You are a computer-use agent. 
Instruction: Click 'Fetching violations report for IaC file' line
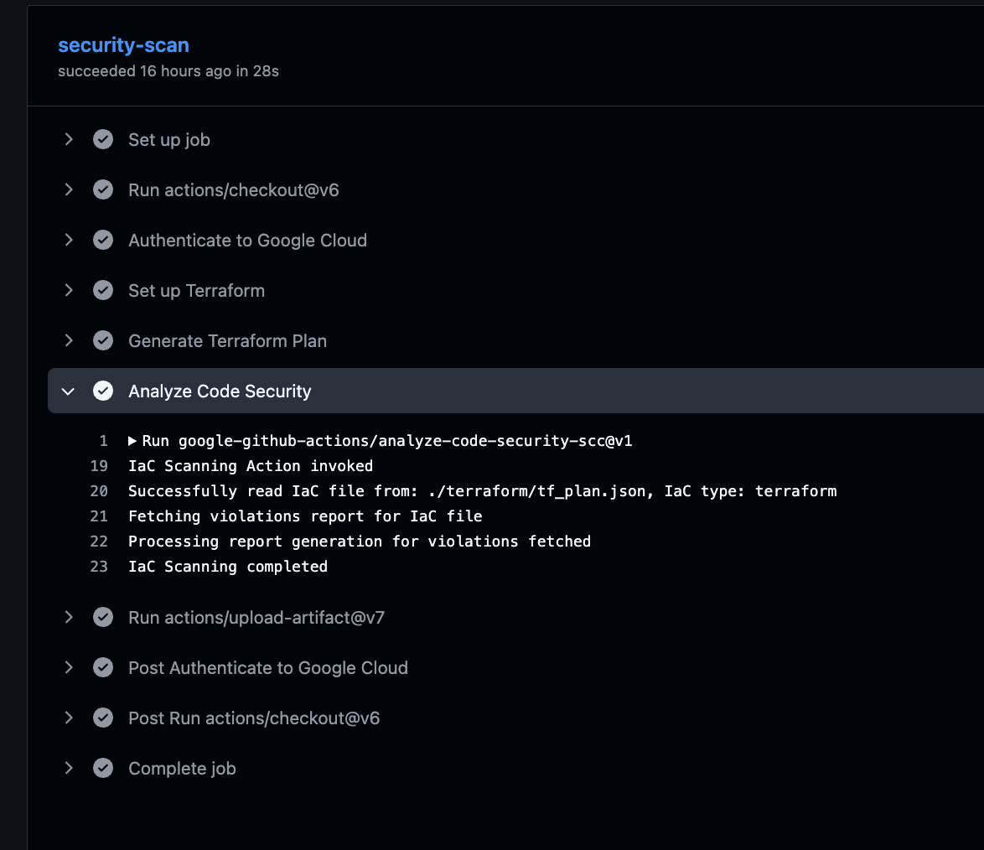click(305, 516)
